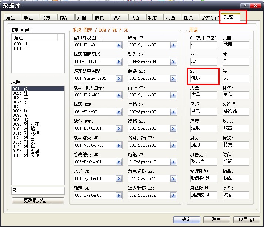This screenshot has height=227, width=264.
Task: Open the 物品 tab
Action: tap(66, 17)
